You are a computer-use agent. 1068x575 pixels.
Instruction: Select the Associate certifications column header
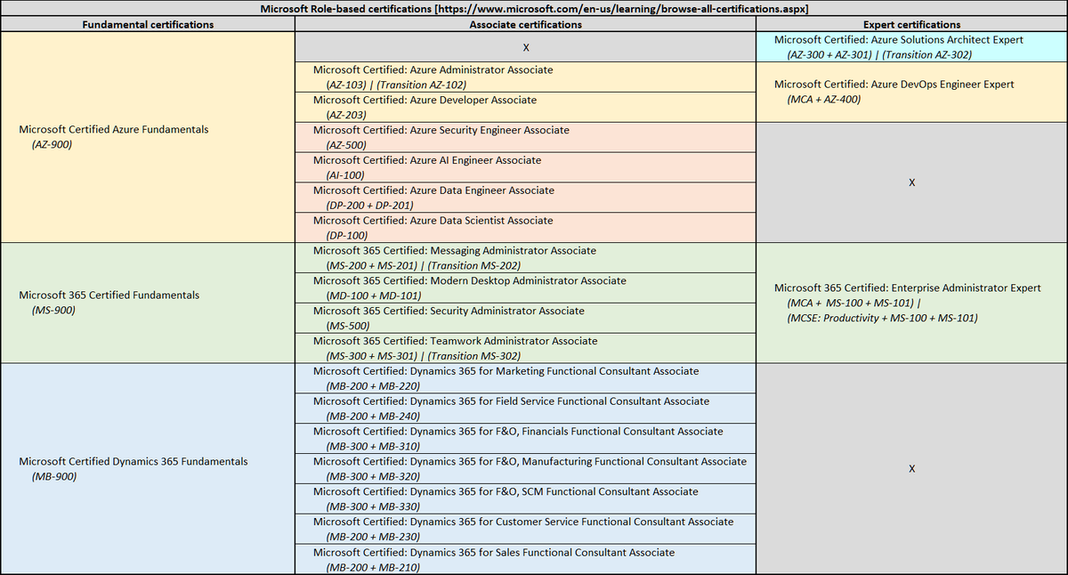tap(525, 25)
